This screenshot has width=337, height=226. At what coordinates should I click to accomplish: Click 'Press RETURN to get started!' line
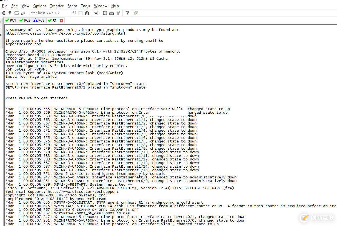[36, 98]
